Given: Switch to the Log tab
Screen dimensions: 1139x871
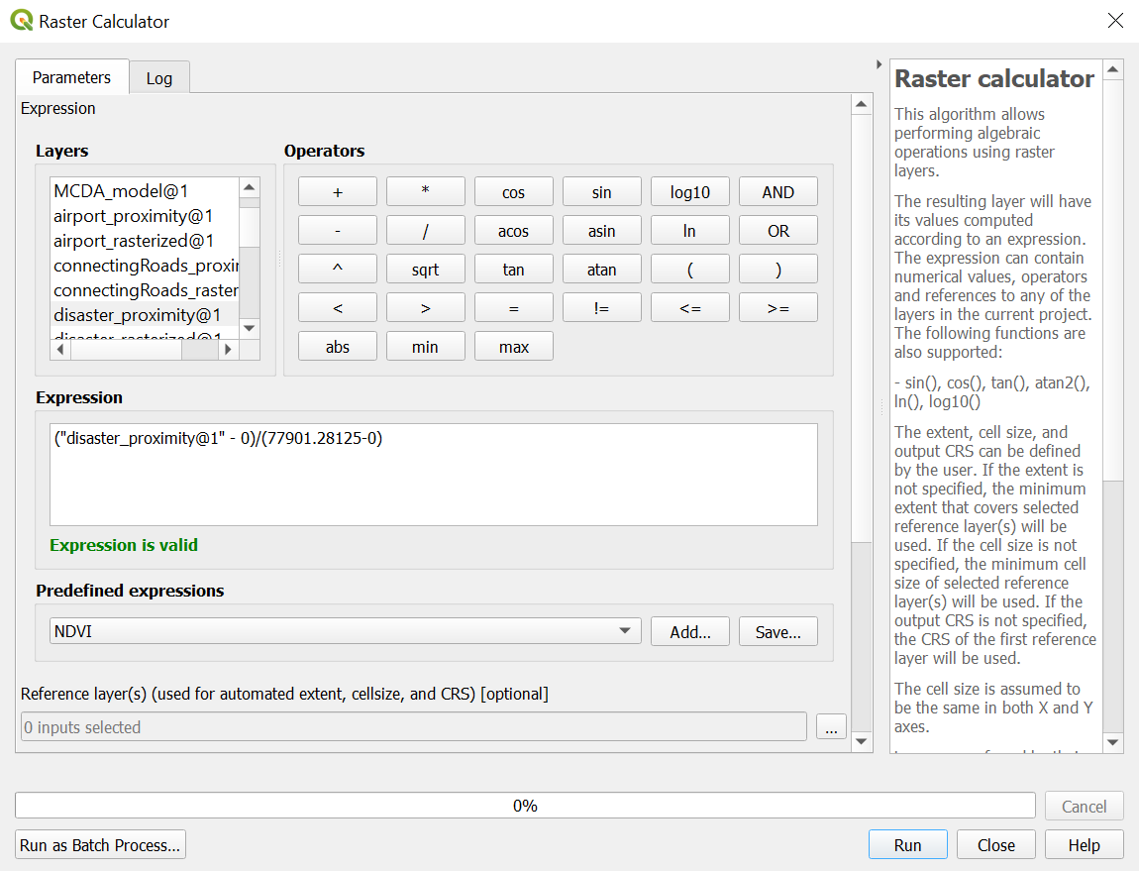Looking at the screenshot, I should pos(158,78).
